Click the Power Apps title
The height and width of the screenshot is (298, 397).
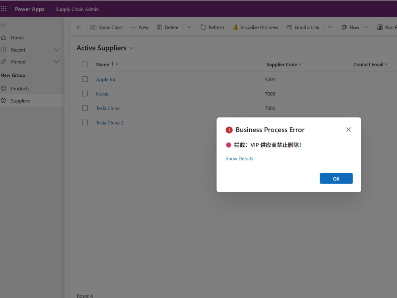(30, 9)
